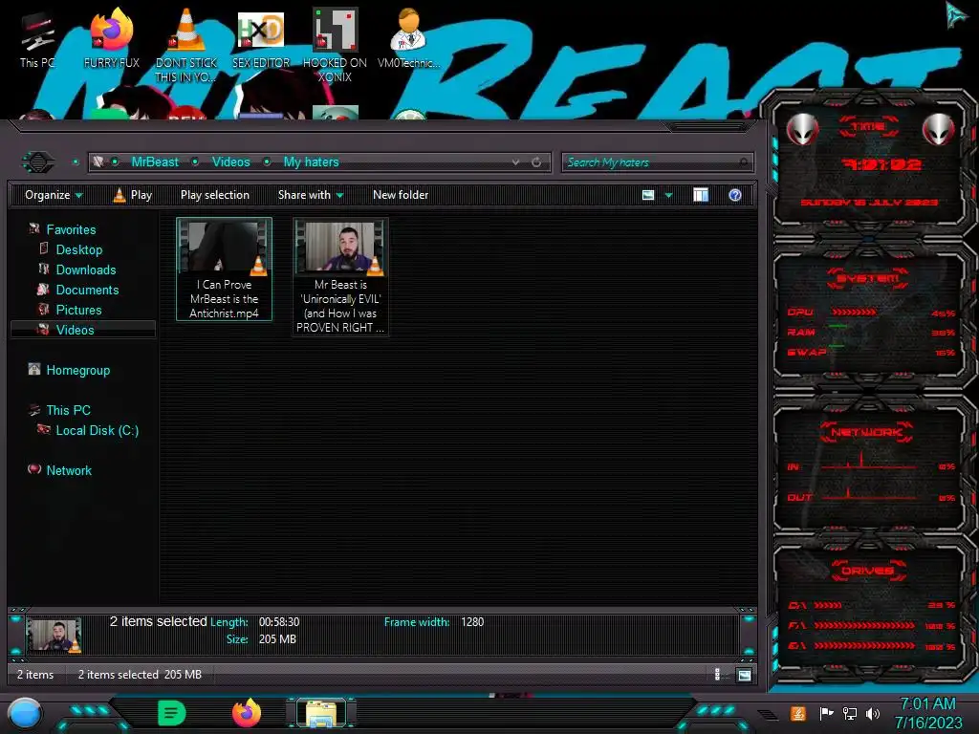Image resolution: width=979 pixels, height=734 pixels.
Task: Launch the FURRY FUX Firefox desktop shortcut
Action: [x=111, y=38]
